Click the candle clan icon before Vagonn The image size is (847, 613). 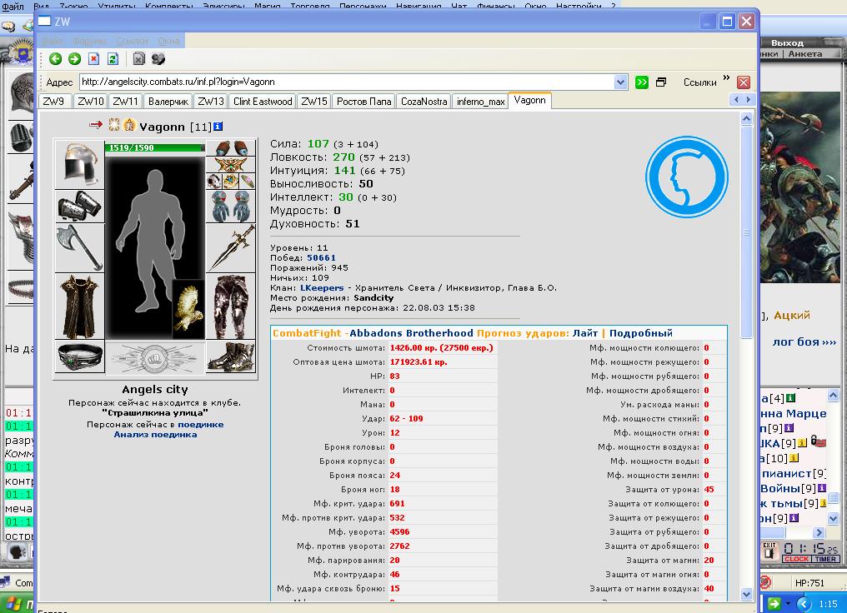click(x=128, y=125)
